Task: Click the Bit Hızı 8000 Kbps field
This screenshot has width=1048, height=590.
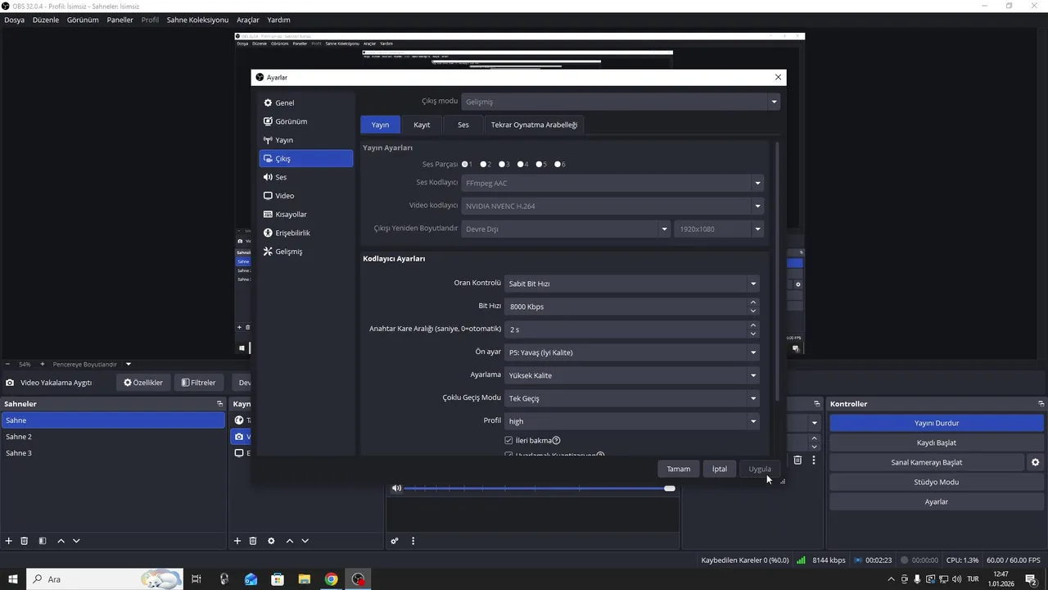Action: click(x=626, y=306)
